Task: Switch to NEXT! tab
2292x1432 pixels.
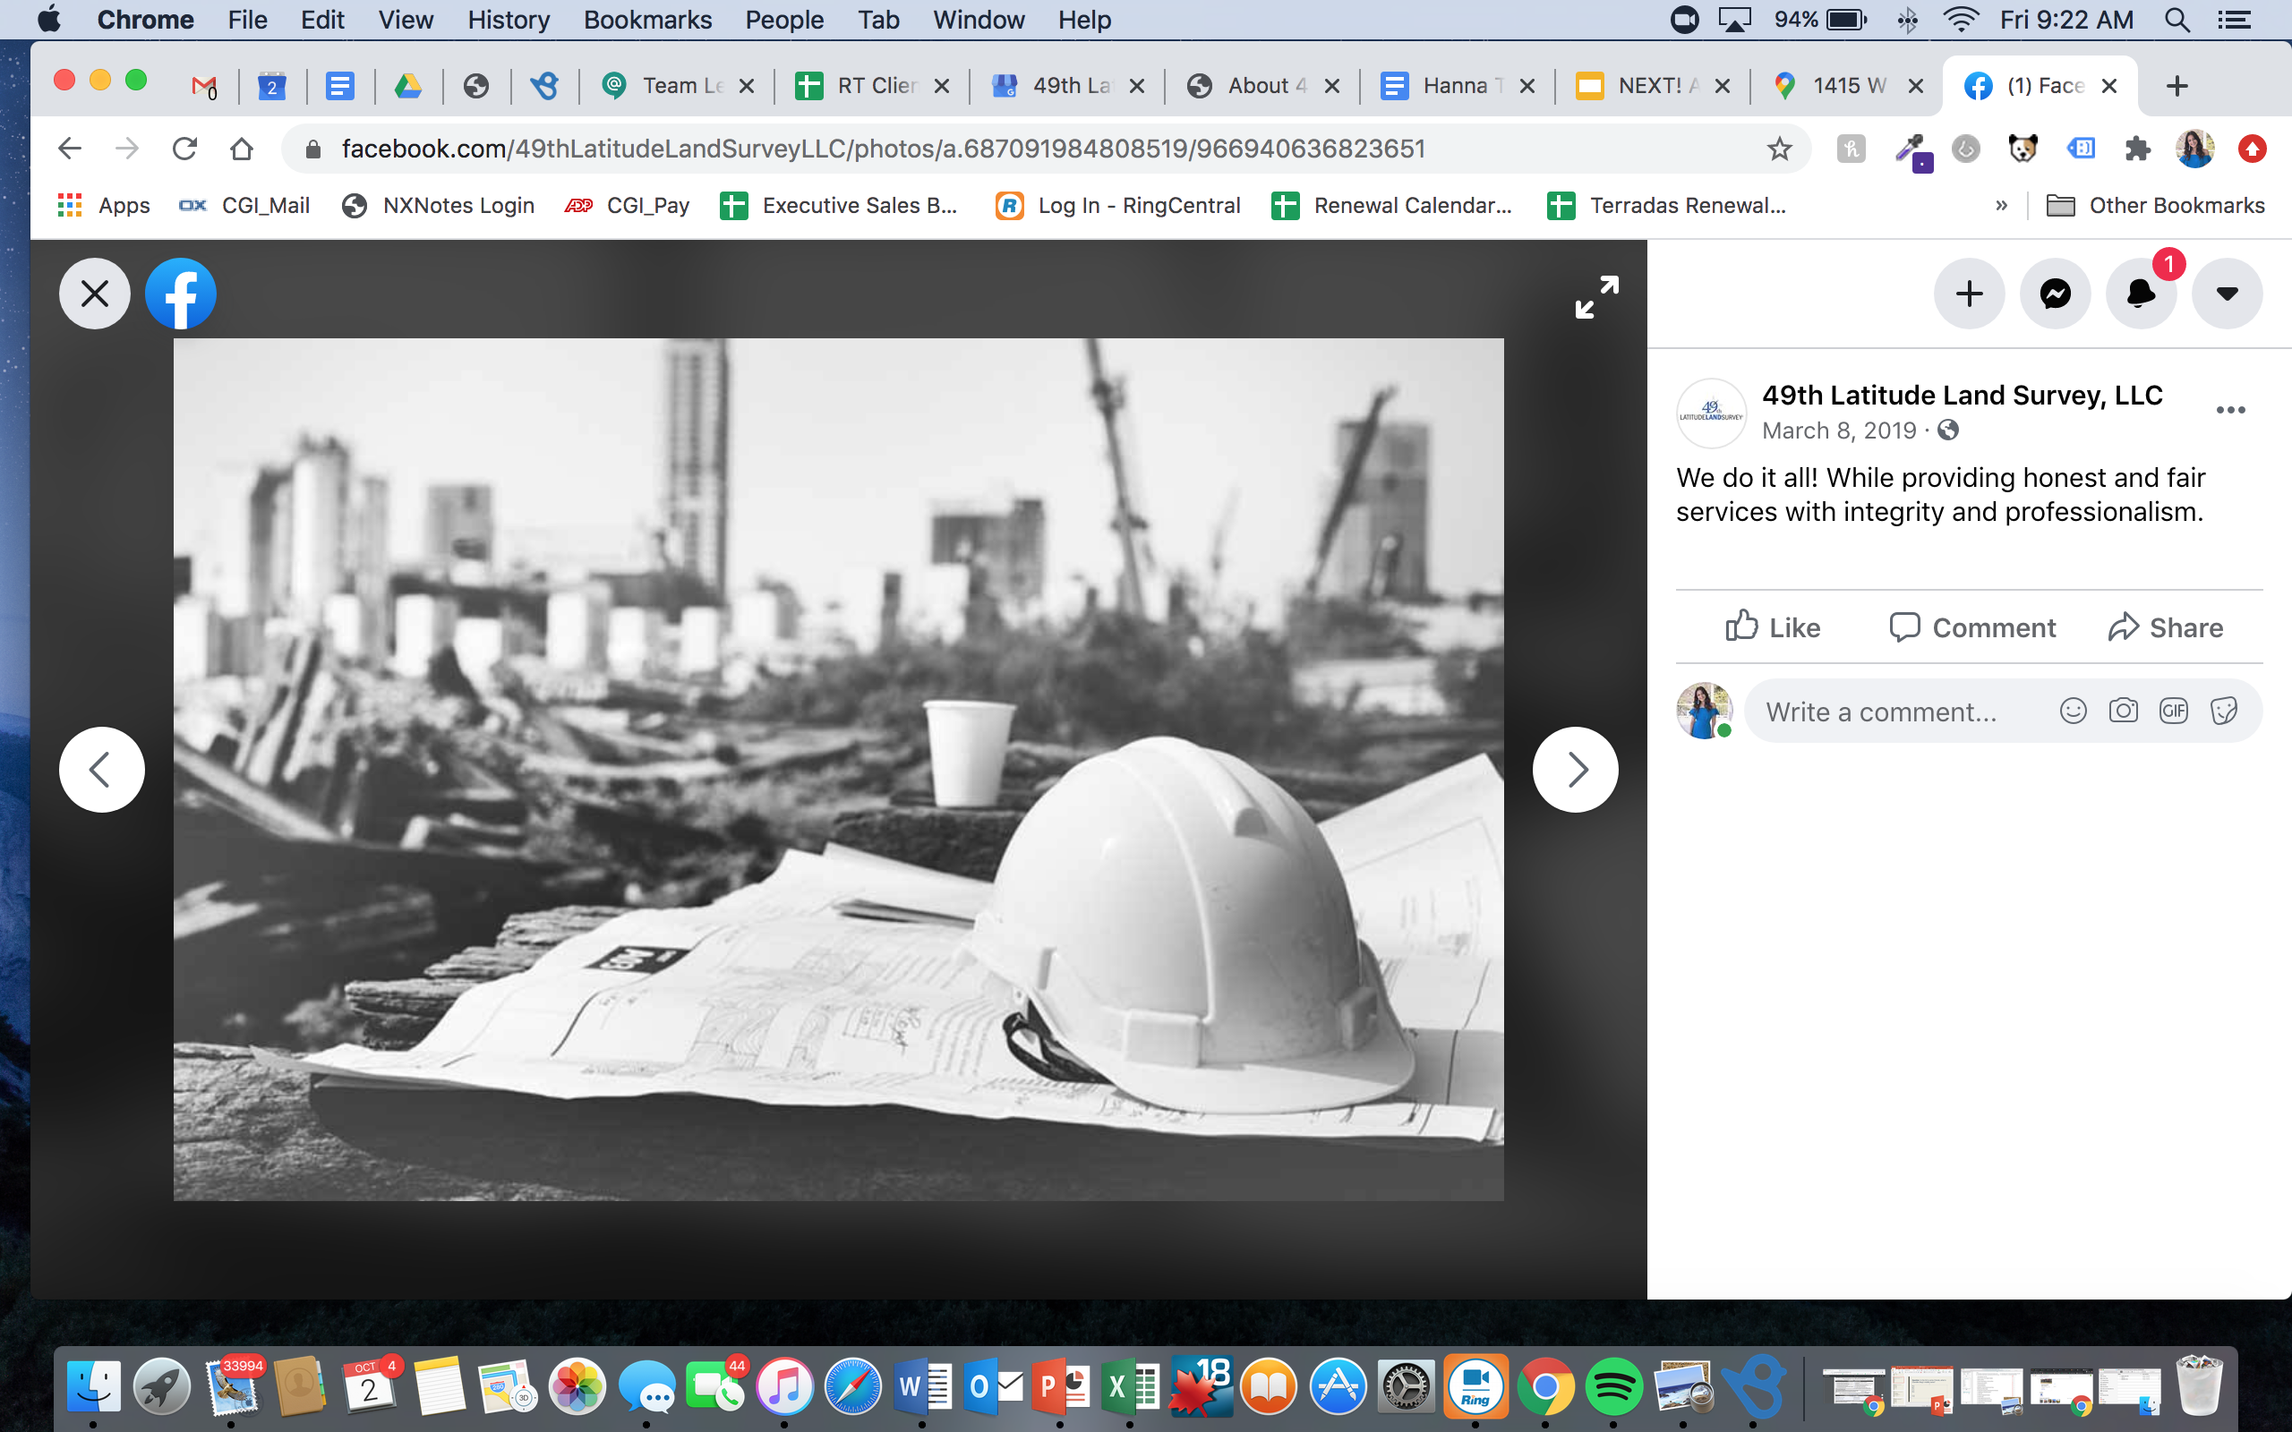Action: pos(1653,86)
